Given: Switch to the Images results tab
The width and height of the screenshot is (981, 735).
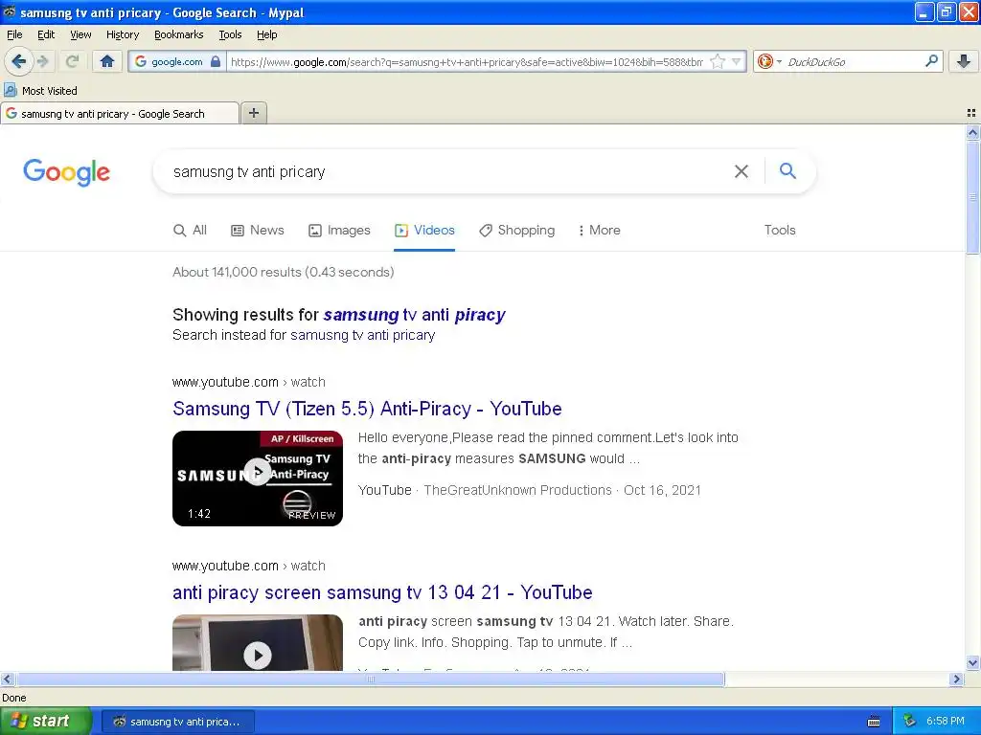Looking at the screenshot, I should pos(339,230).
